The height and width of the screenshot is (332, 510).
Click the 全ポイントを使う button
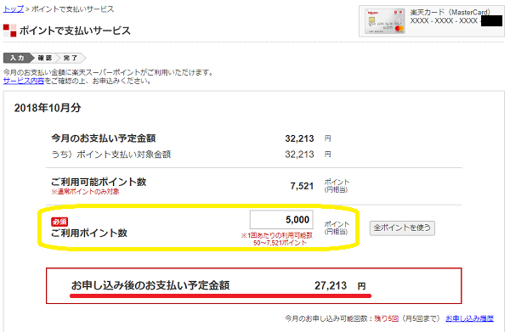(x=402, y=228)
